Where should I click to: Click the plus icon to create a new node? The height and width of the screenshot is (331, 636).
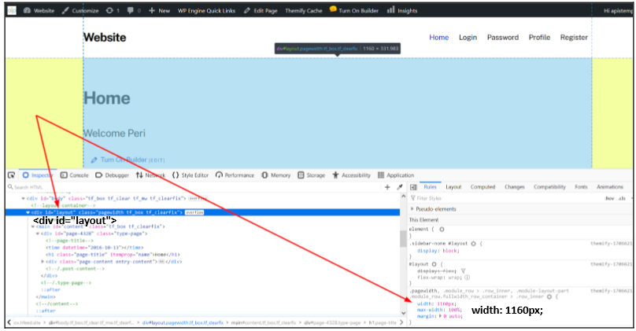click(387, 187)
